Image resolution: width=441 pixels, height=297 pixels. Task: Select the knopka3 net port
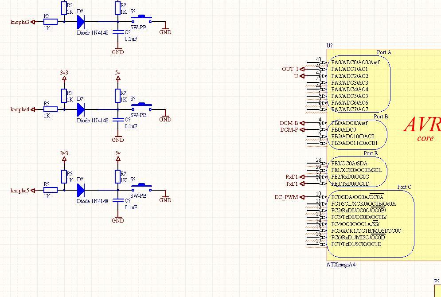point(20,22)
